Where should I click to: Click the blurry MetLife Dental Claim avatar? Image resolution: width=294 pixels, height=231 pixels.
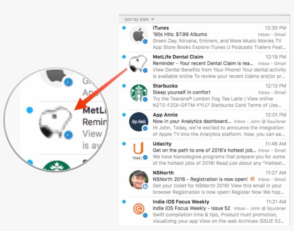[x=138, y=64]
